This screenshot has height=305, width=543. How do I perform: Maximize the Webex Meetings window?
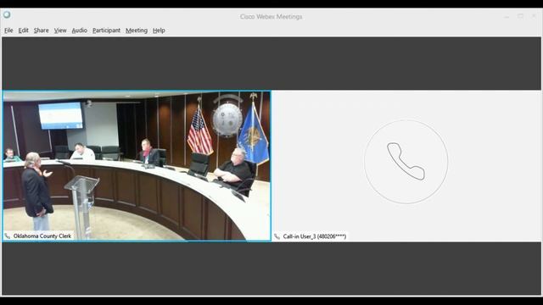point(520,16)
